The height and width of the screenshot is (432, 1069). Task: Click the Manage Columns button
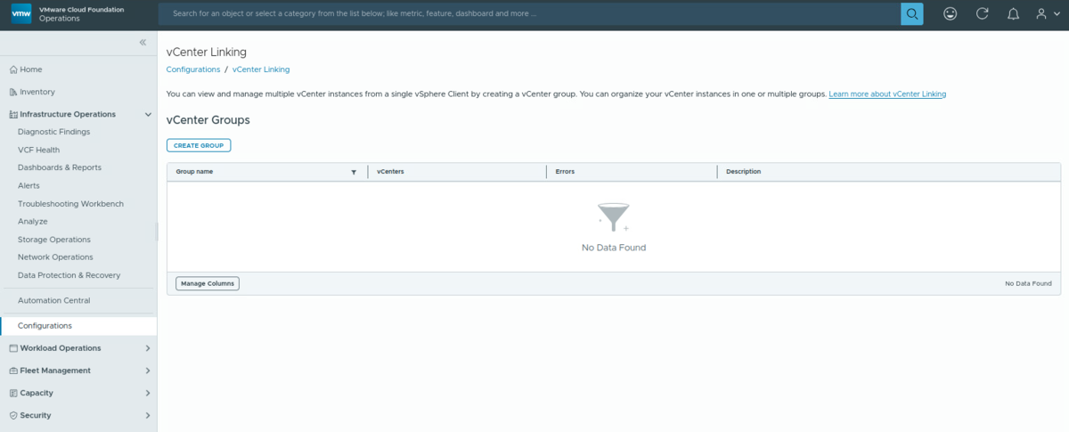[208, 283]
